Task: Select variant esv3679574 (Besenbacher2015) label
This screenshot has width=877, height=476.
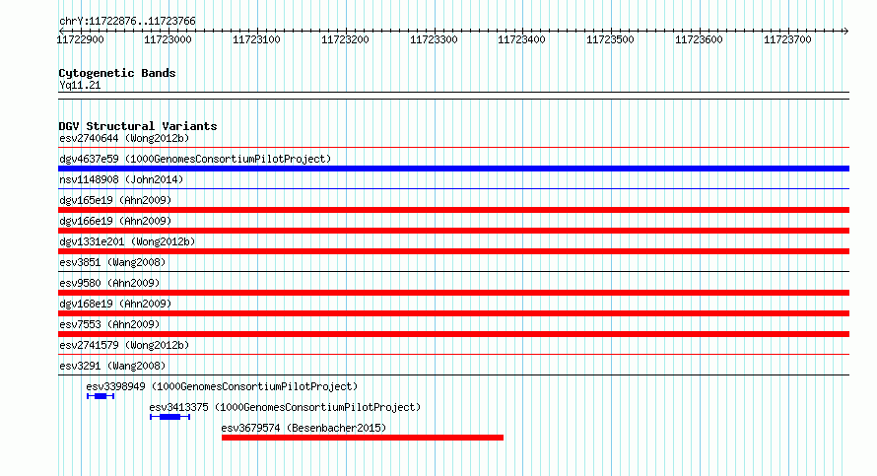Action: click(x=304, y=428)
